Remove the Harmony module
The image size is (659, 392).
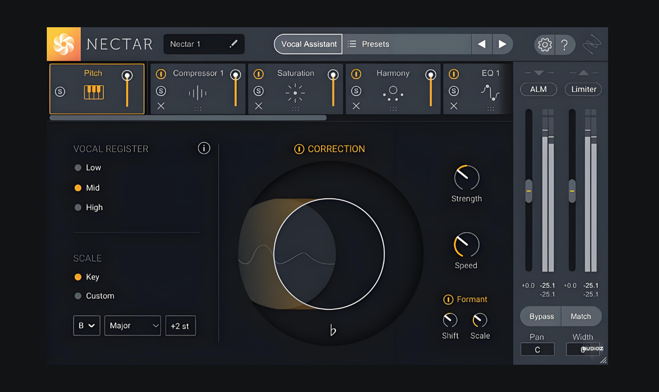(x=356, y=106)
